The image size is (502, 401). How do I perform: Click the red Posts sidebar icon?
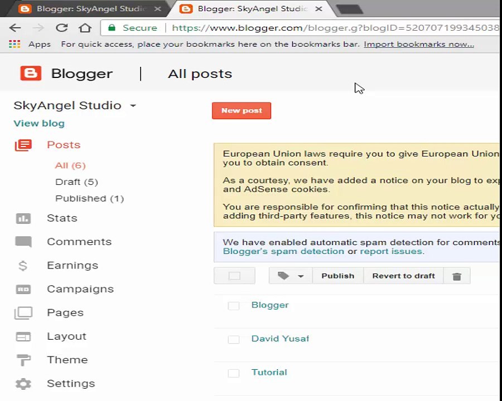pyautogui.click(x=23, y=145)
